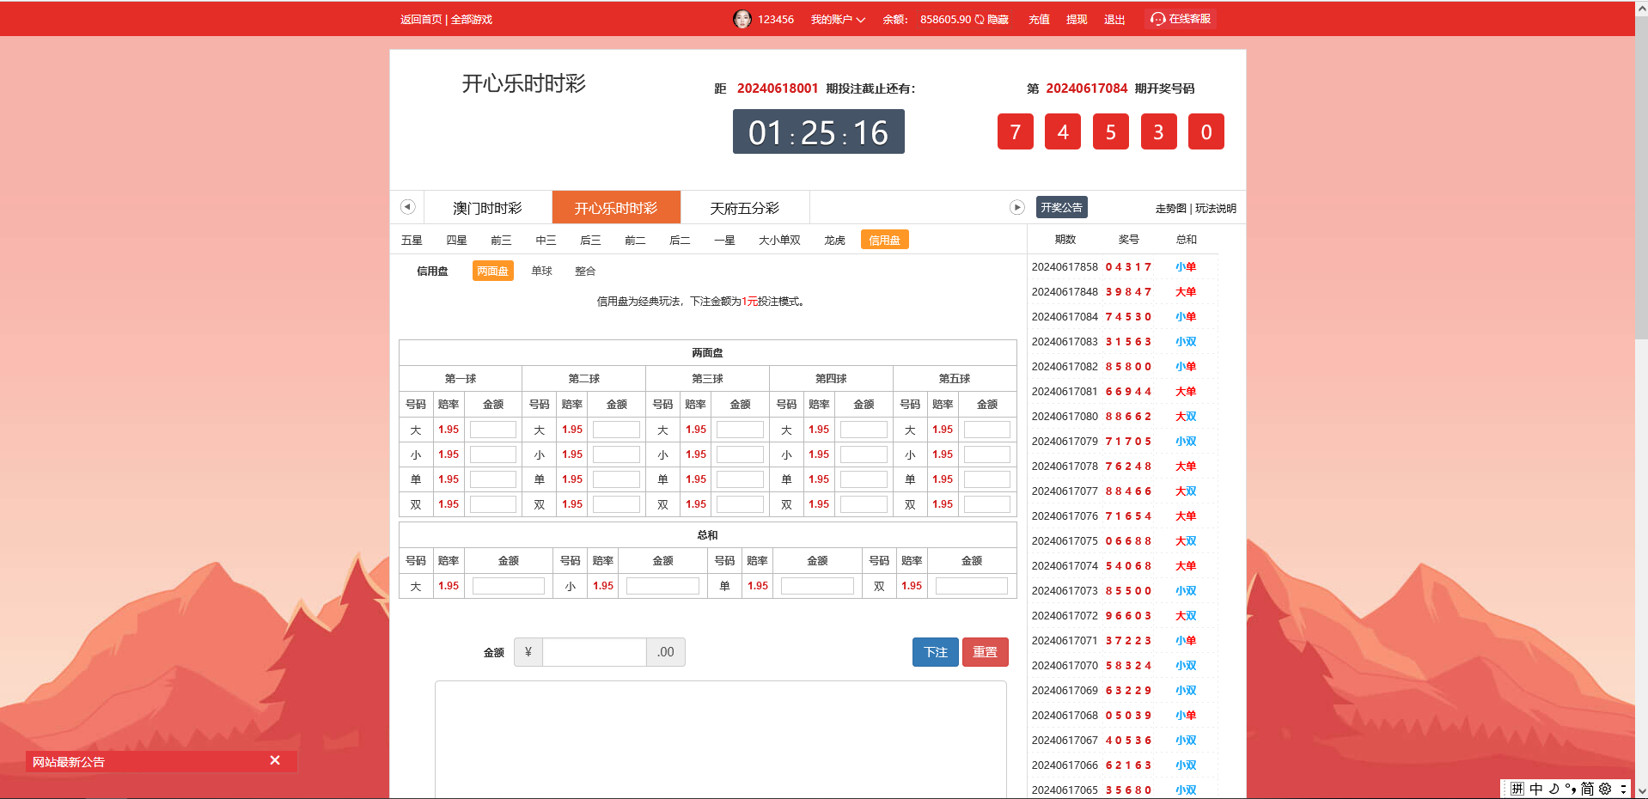Go back via 返回首页 link
The height and width of the screenshot is (799, 1648).
(x=421, y=19)
